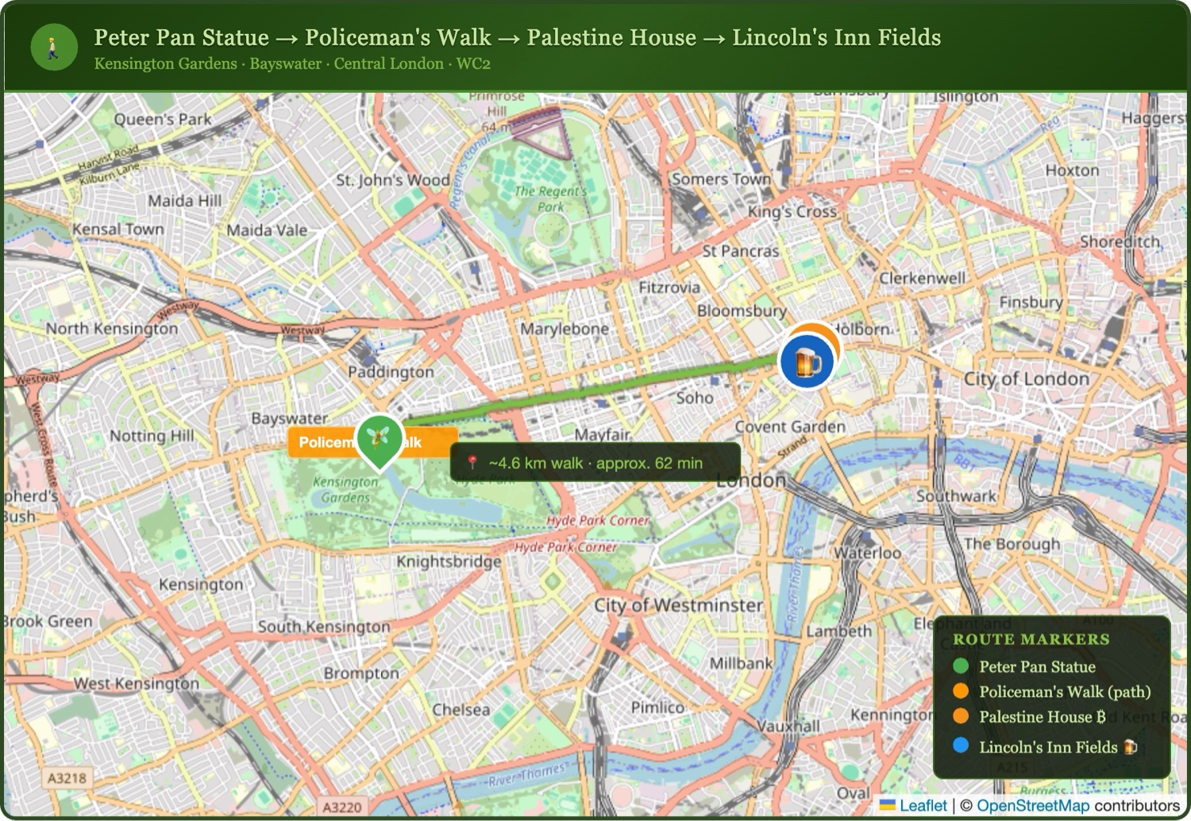The width and height of the screenshot is (1191, 821).
Task: Click the 'City of Westminster' map label
Action: pyautogui.click(x=679, y=605)
